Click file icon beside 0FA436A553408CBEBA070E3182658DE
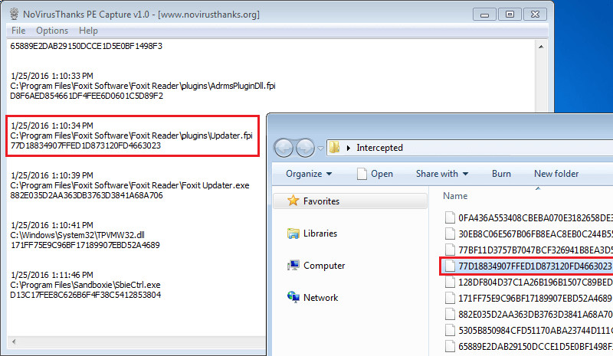This screenshot has height=356, width=613. click(x=450, y=217)
